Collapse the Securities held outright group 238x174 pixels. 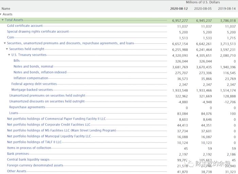(7, 49)
